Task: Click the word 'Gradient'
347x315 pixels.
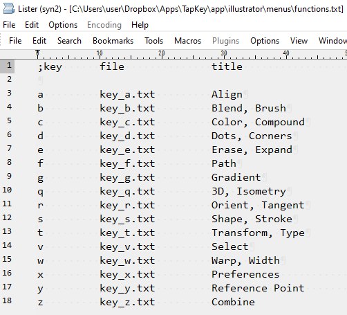Action: (236, 177)
